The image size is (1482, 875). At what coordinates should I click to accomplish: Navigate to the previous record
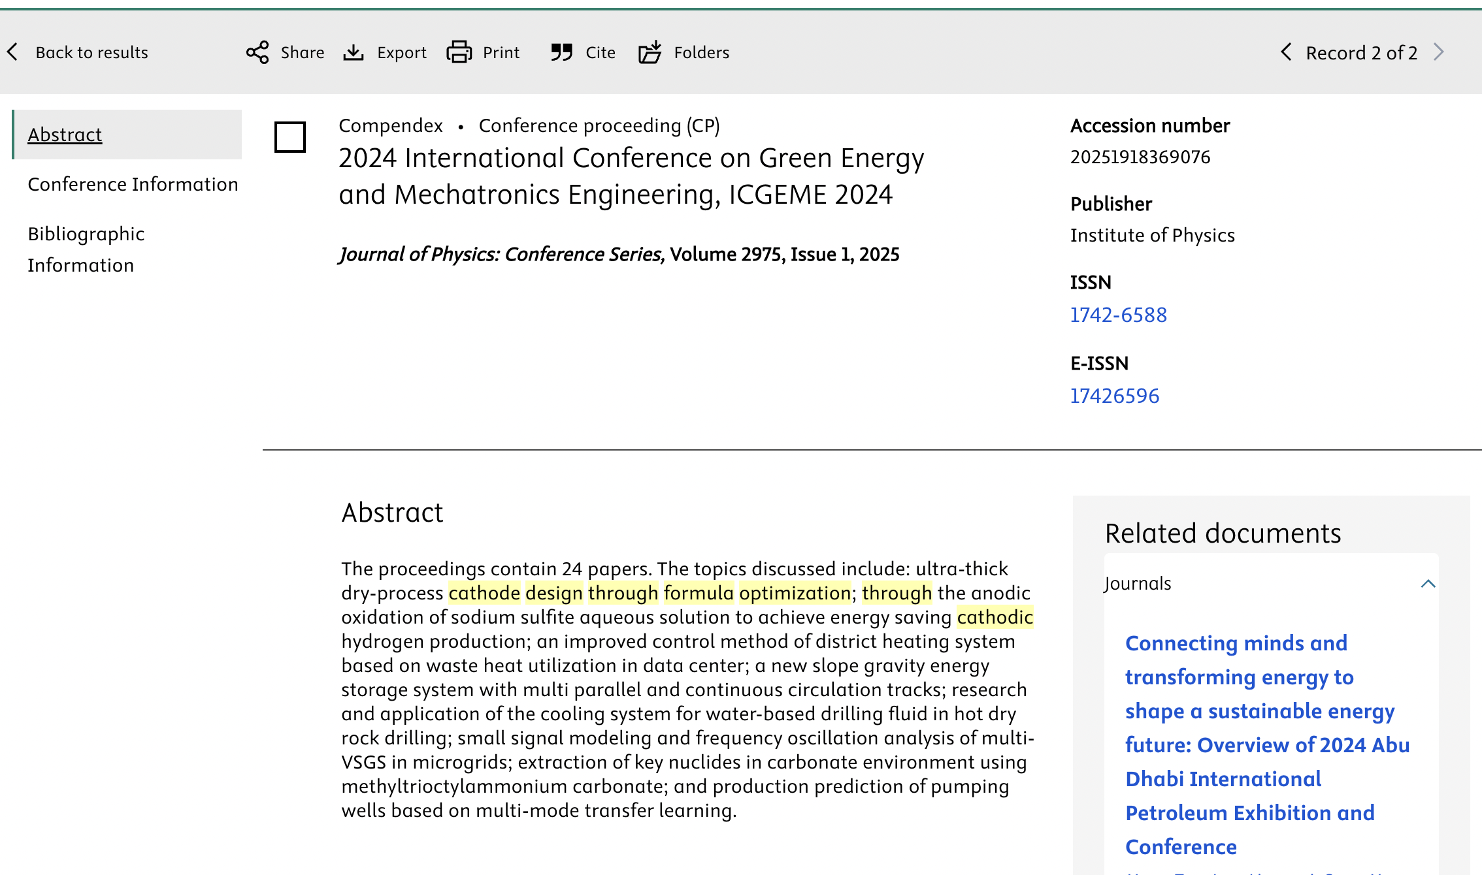point(1285,52)
